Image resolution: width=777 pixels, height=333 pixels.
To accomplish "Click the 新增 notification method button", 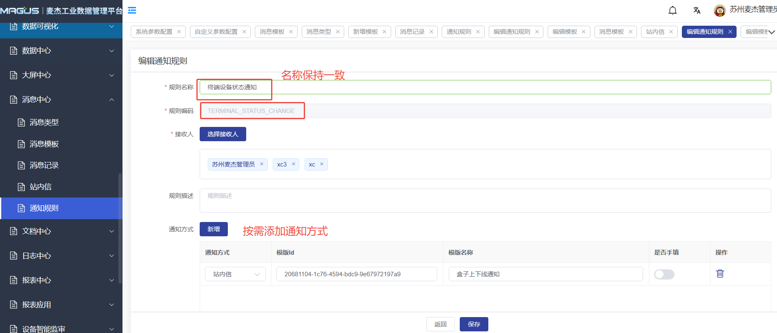I will point(214,229).
